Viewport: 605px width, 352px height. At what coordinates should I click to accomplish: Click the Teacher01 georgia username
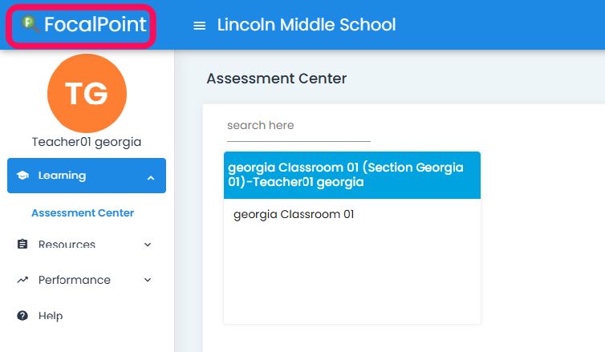(x=87, y=142)
